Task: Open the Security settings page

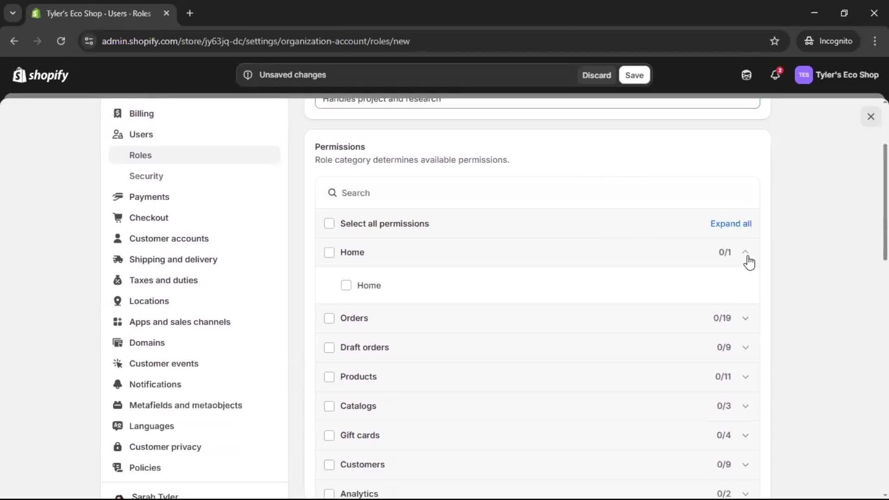Action: (x=146, y=176)
